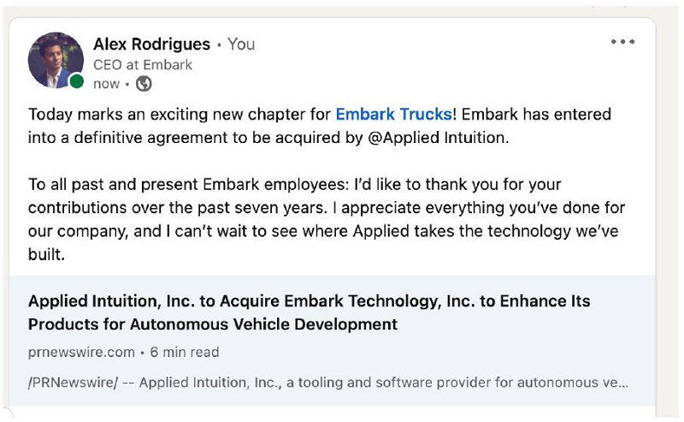This screenshot has height=422, width=684.
Task: Click the @Applied Intuition mention
Action: click(x=437, y=137)
